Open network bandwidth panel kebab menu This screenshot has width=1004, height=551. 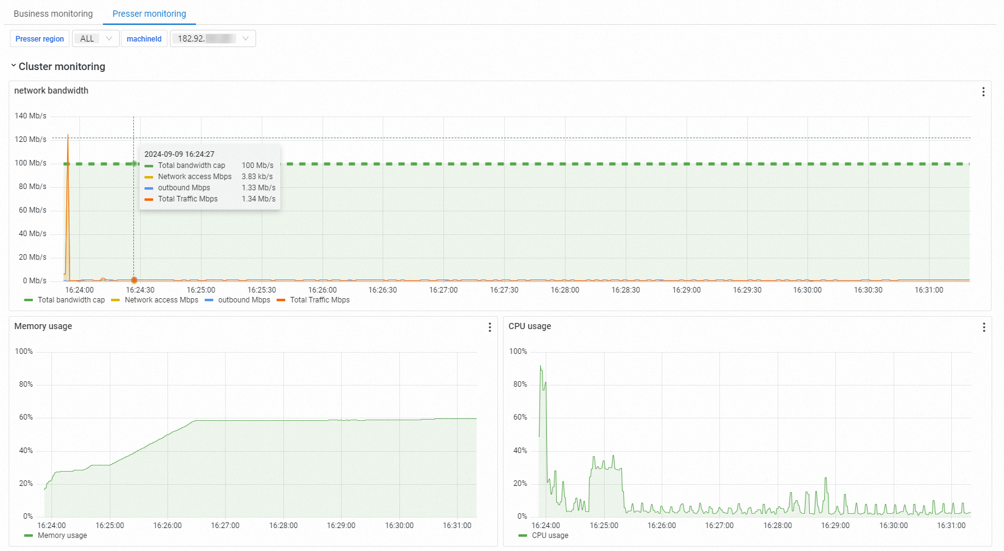tap(983, 92)
